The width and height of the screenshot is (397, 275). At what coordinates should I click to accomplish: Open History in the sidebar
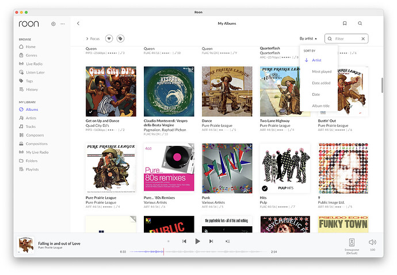(28, 90)
